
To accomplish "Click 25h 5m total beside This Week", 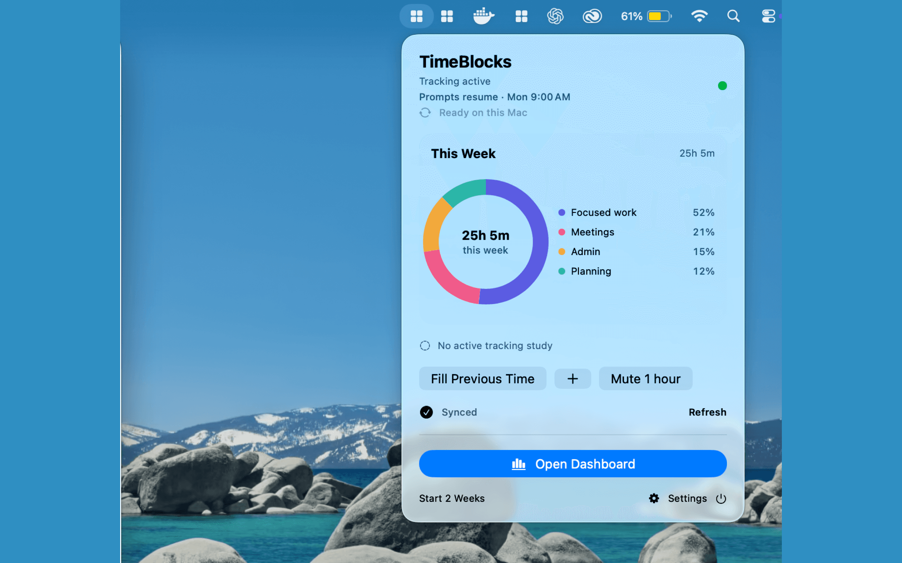I will pyautogui.click(x=697, y=153).
